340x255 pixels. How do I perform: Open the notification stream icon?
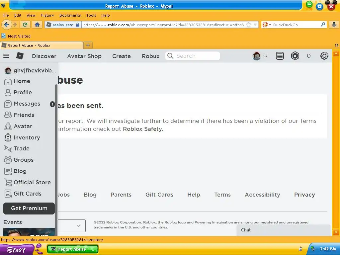[x=280, y=56]
